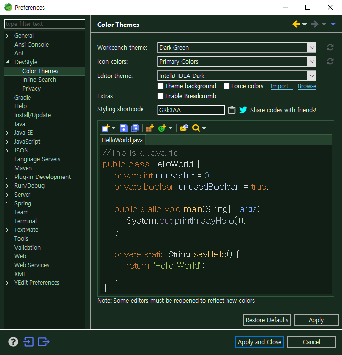Expand the Maven tree node

tap(7, 168)
